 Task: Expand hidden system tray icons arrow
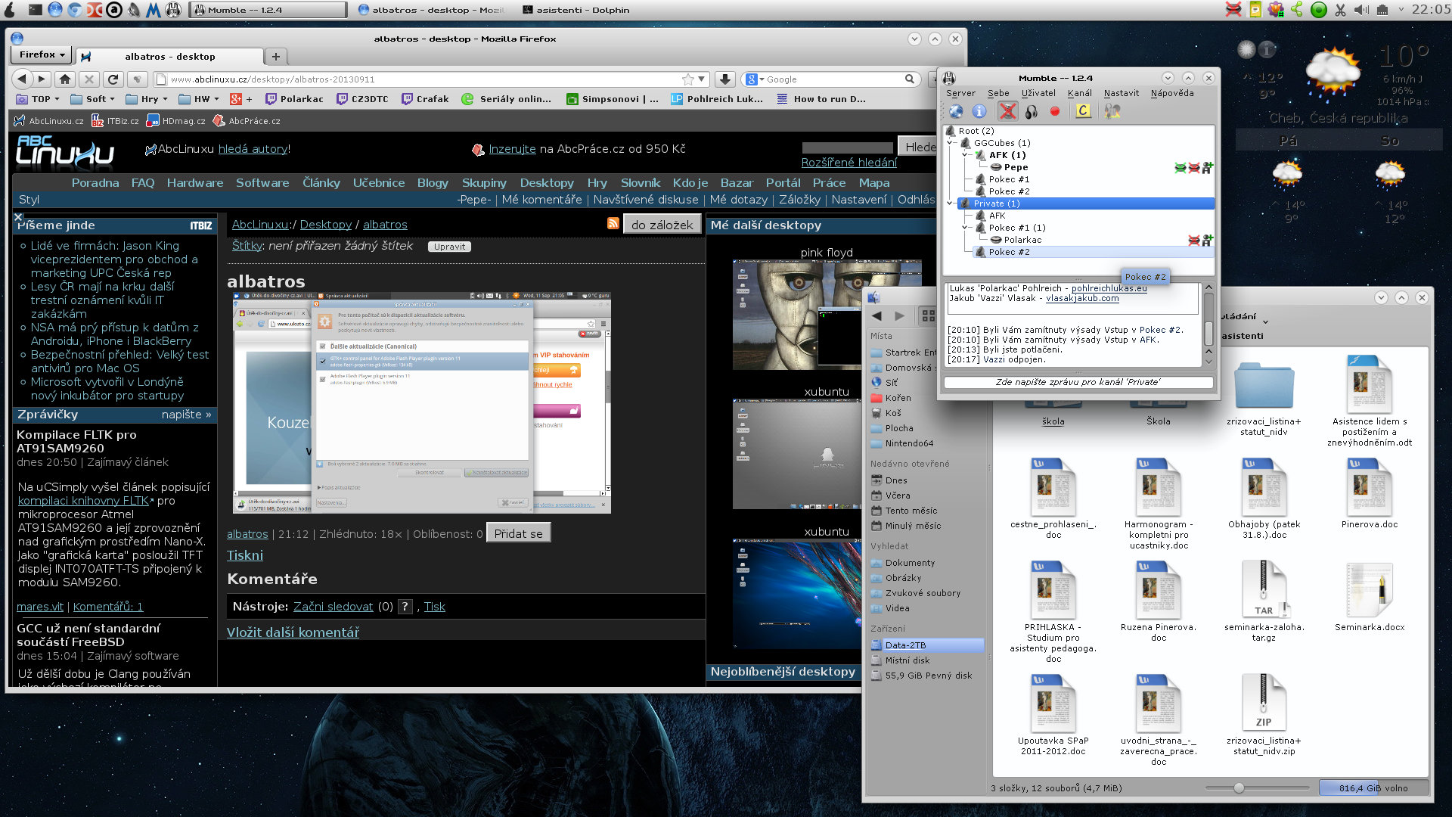[1401, 10]
